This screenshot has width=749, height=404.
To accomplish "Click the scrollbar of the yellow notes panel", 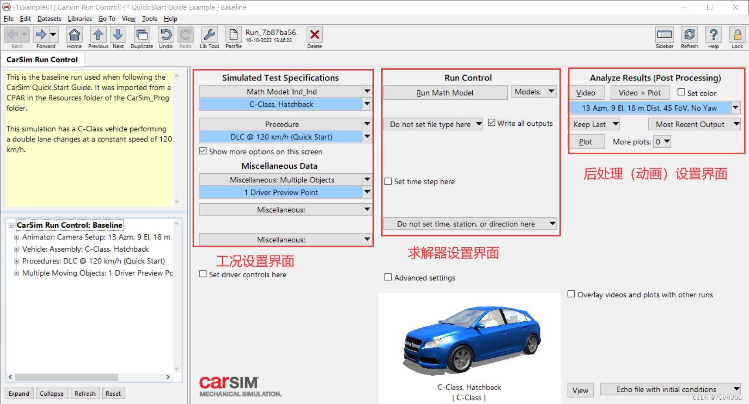I will tap(176, 139).
